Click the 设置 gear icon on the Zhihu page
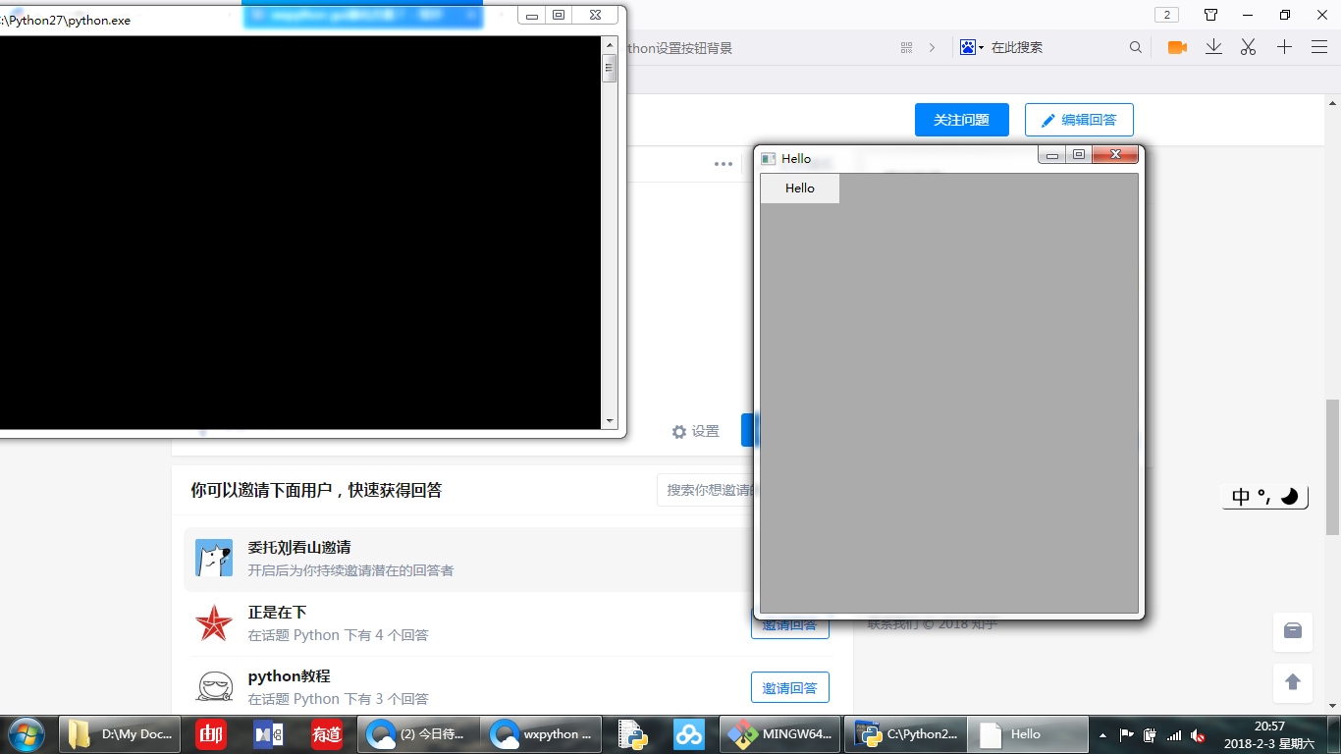 tap(679, 431)
